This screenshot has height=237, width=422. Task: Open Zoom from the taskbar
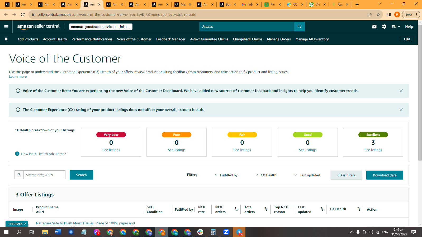coord(226,232)
